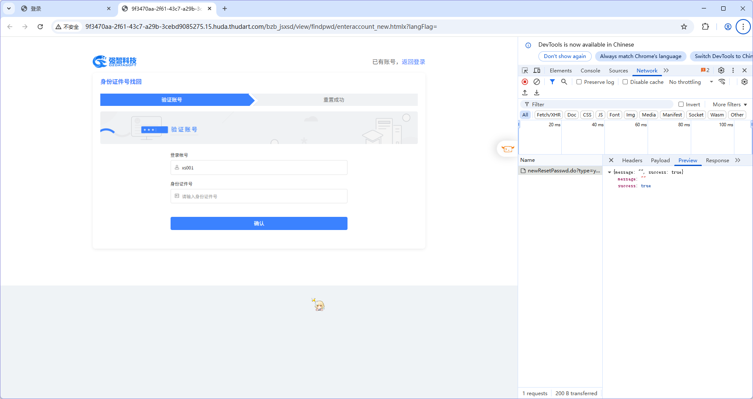Open DevTools settings gear icon
The width and height of the screenshot is (753, 399).
click(721, 70)
